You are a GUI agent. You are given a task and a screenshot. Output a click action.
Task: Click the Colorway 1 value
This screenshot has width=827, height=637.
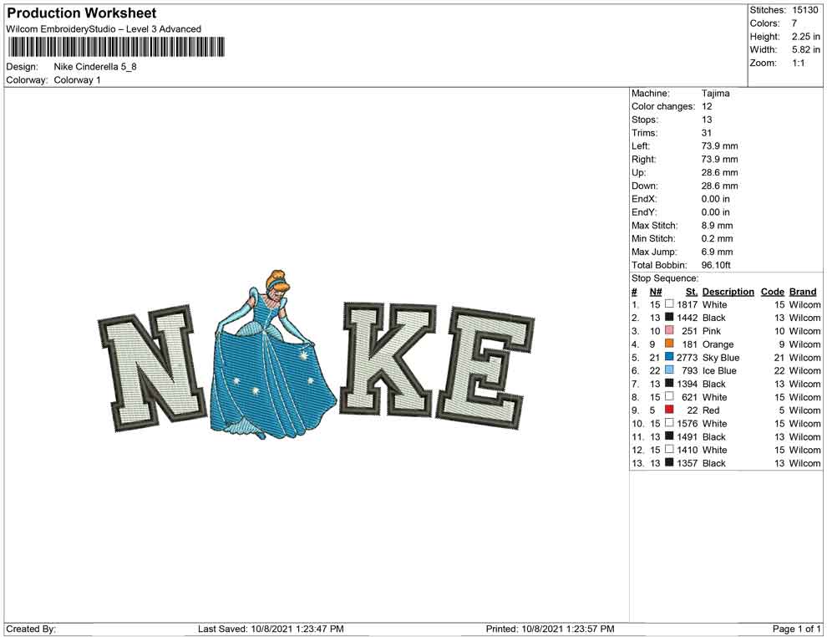(77, 80)
